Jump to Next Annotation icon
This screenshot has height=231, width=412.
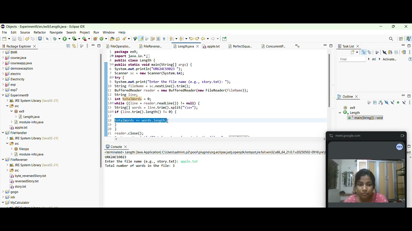pyautogui.click(x=171, y=39)
